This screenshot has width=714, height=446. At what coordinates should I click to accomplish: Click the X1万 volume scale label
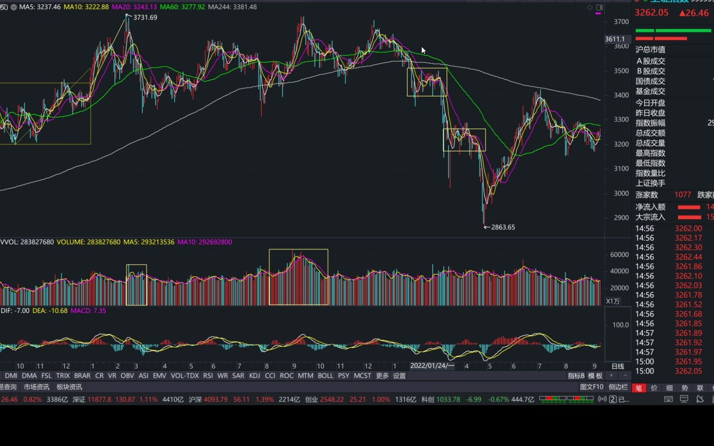613,301
